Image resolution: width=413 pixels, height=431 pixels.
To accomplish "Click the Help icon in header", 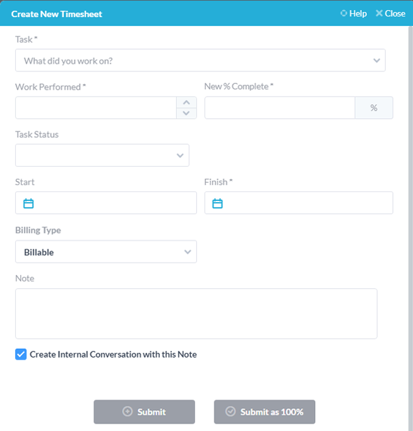I will [x=344, y=13].
